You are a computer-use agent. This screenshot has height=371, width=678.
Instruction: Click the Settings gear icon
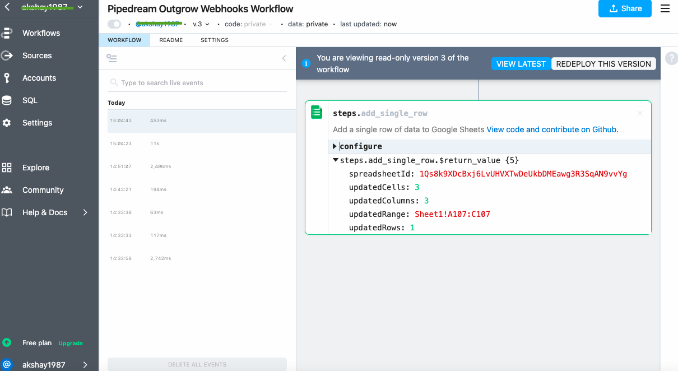(7, 123)
